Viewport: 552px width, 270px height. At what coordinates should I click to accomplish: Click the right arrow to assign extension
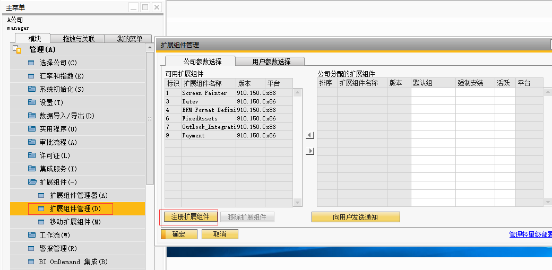[310, 151]
